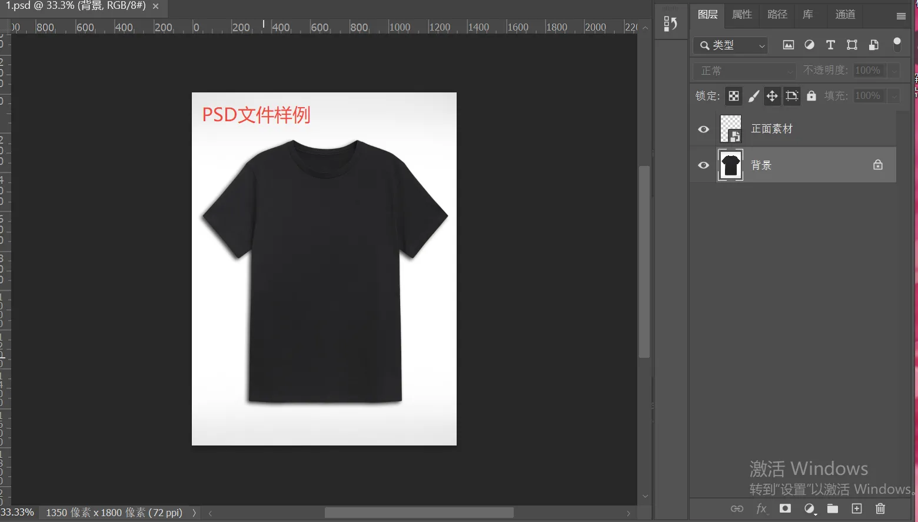This screenshot has height=522, width=918.
Task: Hide the 正面素材 layer
Action: [x=703, y=129]
